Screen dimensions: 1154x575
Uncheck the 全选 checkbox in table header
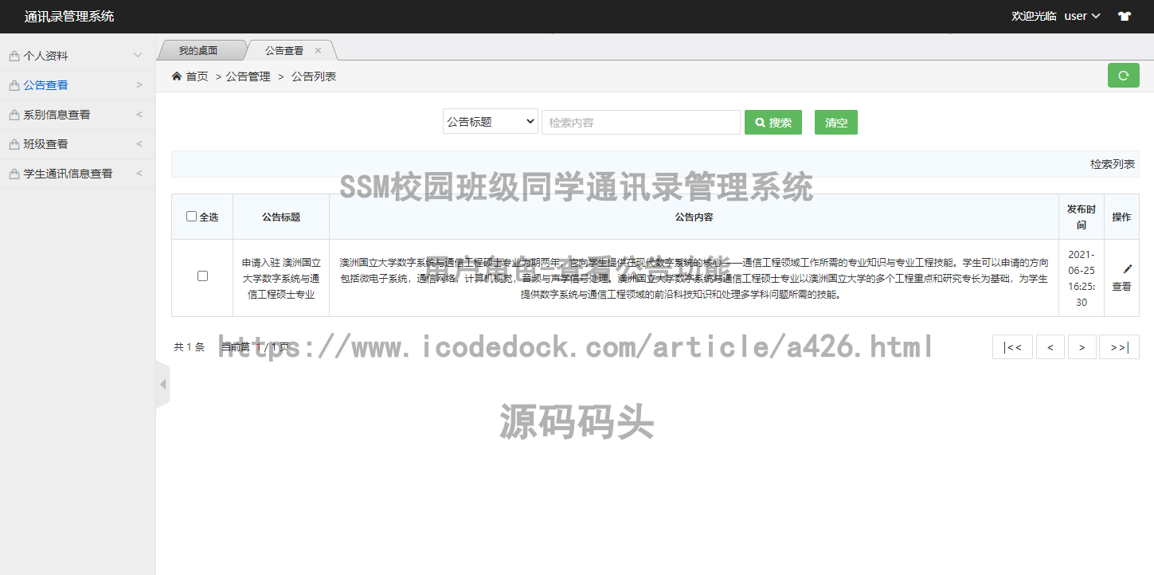[191, 215]
